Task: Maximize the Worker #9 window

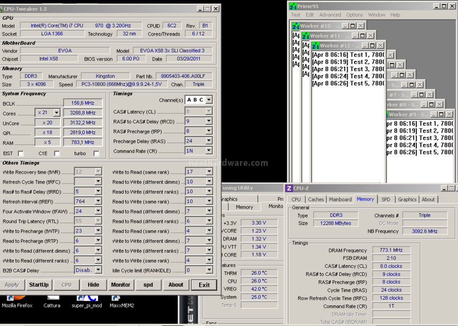Action: (x=441, y=114)
